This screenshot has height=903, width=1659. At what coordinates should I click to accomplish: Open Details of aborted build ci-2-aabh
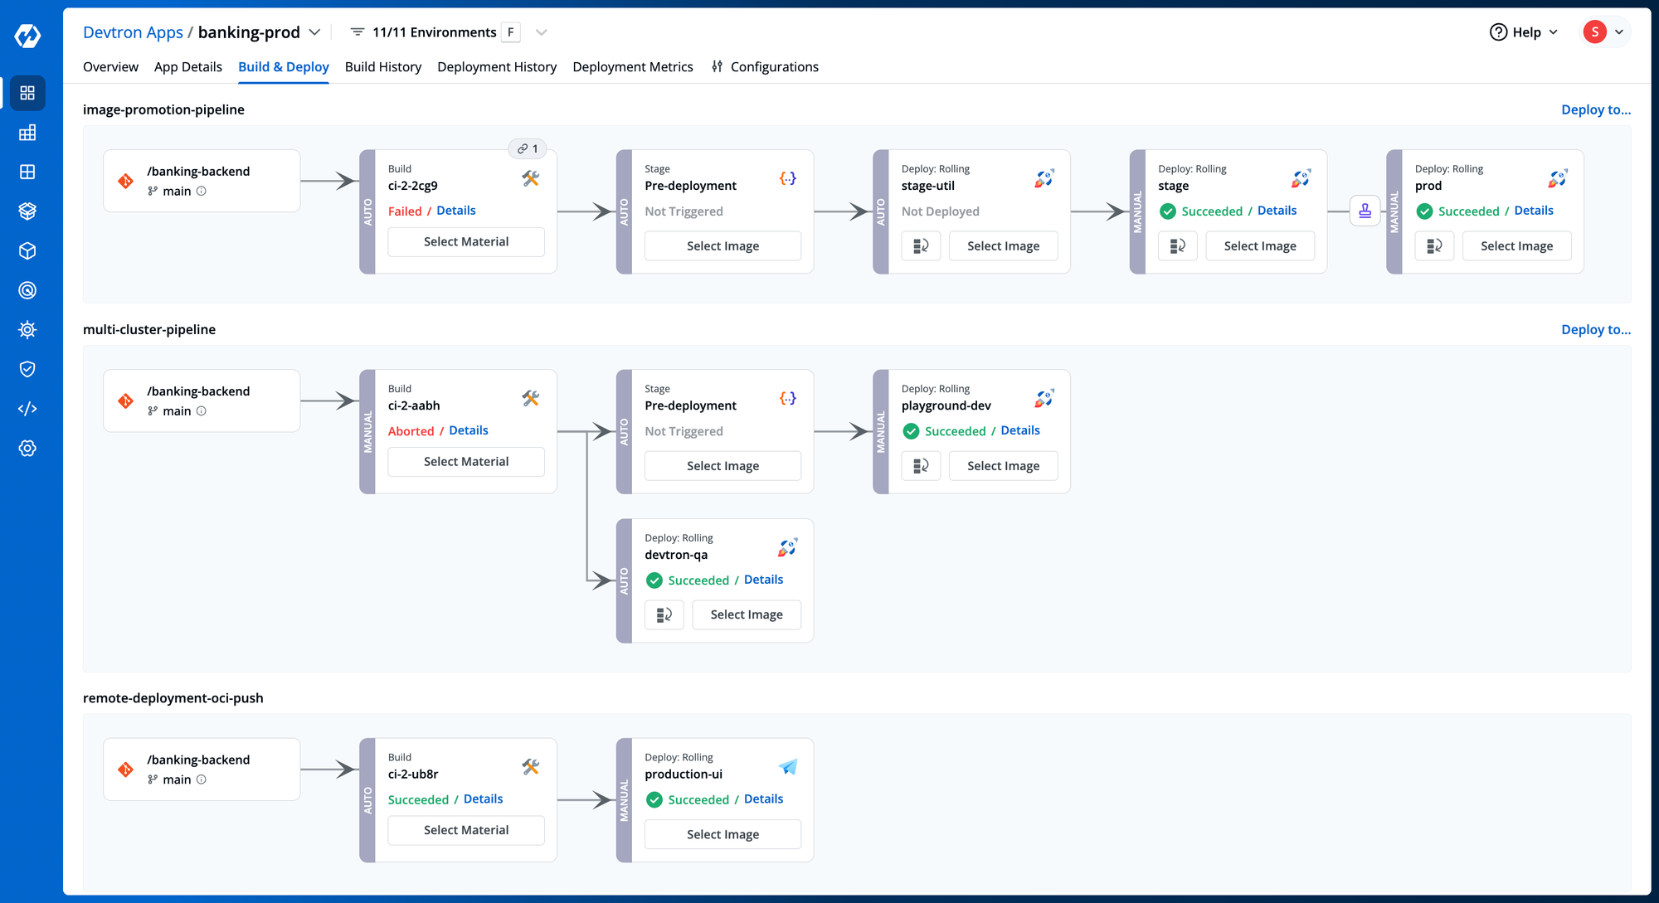469,430
